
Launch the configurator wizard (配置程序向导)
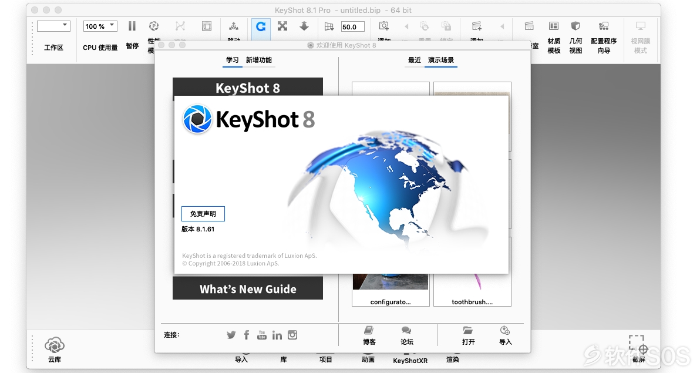[x=604, y=36]
